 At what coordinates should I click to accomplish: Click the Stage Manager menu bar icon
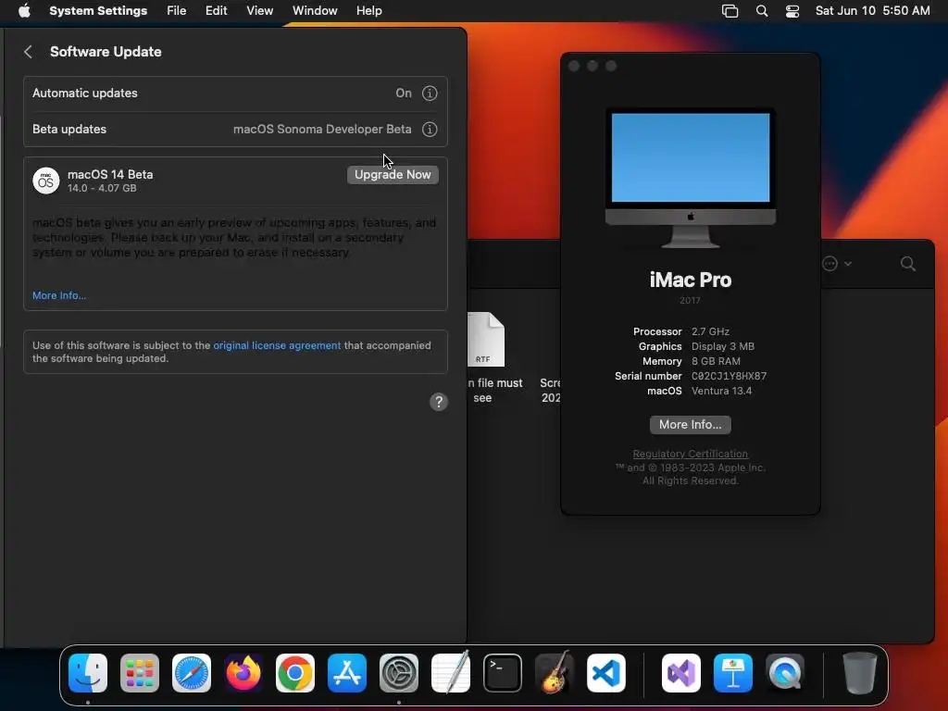coord(730,11)
